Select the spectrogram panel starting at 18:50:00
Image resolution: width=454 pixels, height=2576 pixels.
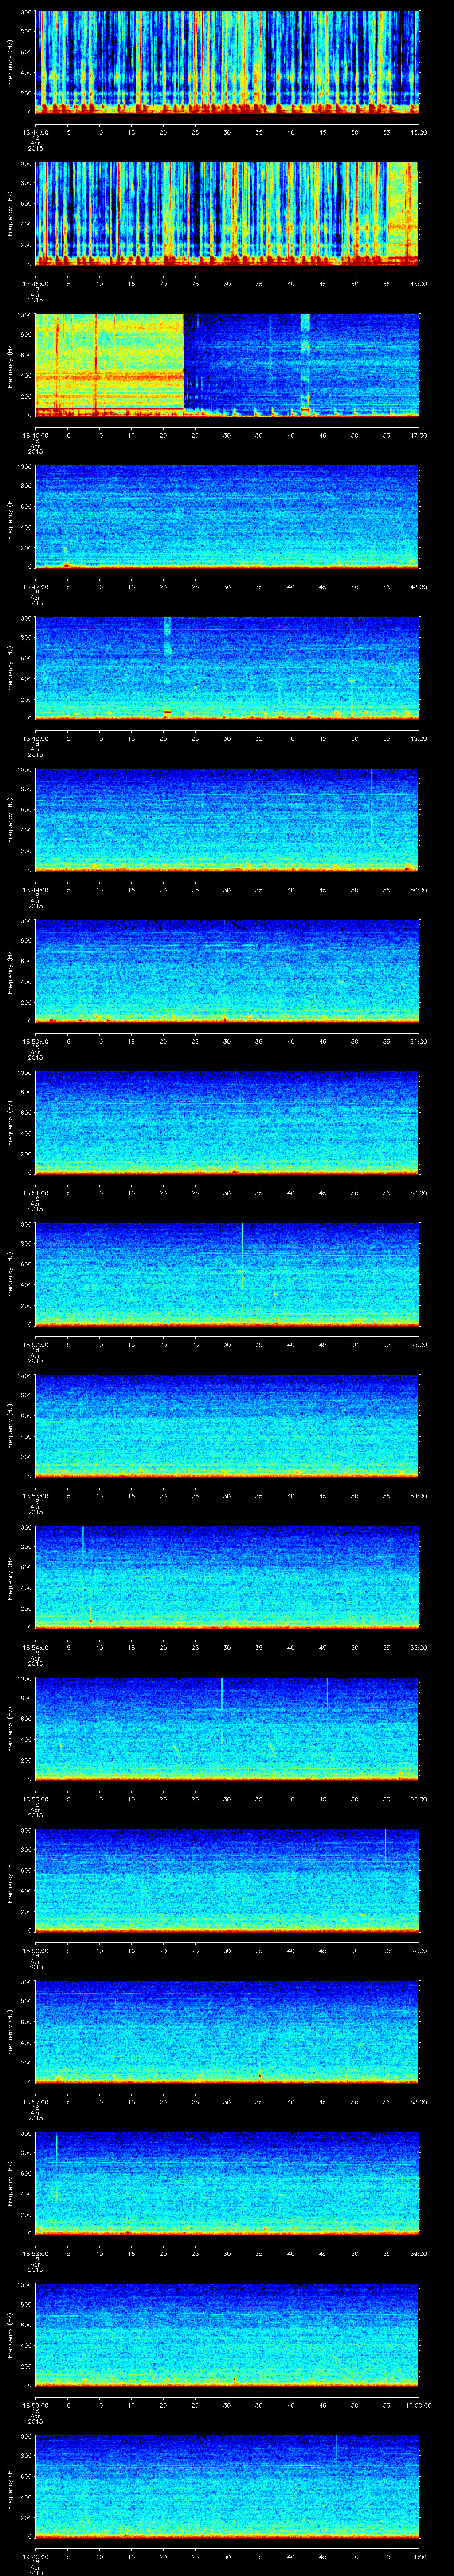[x=227, y=971]
